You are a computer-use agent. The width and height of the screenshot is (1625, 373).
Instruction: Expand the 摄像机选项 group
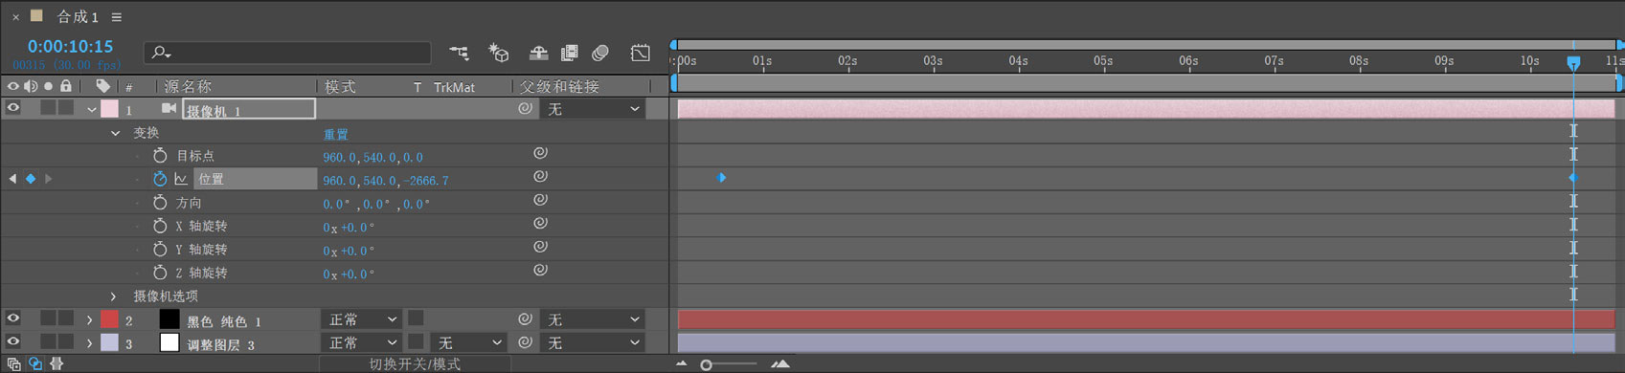[114, 296]
